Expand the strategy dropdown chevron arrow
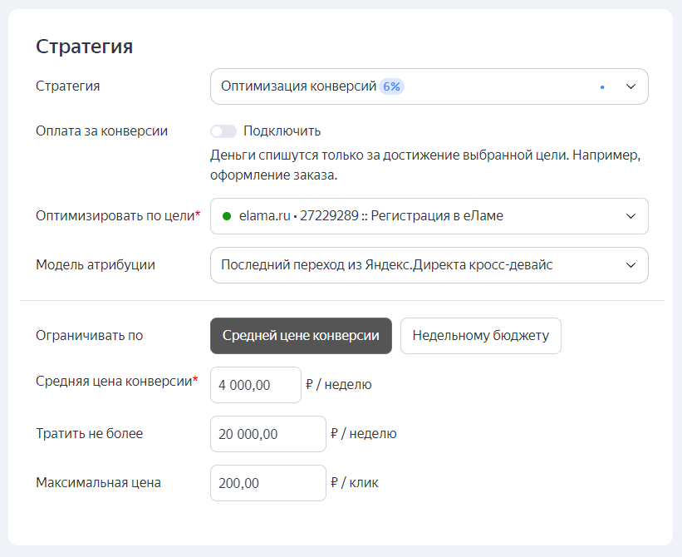Image resolution: width=682 pixels, height=557 pixels. tap(630, 86)
